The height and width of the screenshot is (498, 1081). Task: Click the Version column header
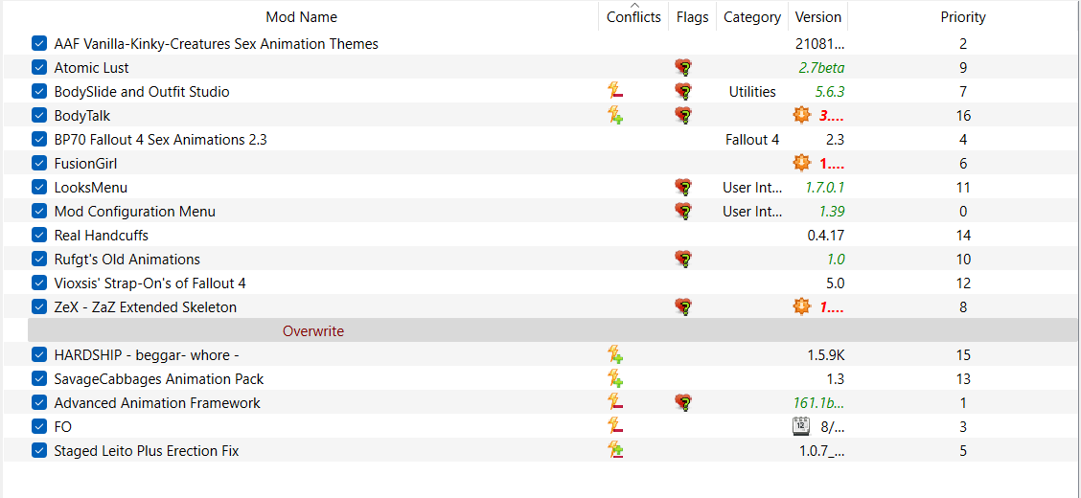pyautogui.click(x=818, y=17)
